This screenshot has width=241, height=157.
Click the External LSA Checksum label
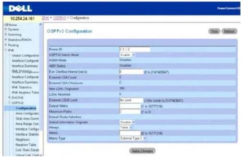click(66, 83)
